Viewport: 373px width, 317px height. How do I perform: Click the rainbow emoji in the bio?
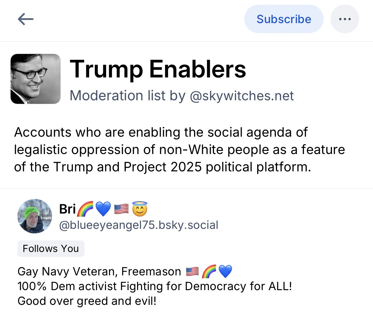[209, 271]
